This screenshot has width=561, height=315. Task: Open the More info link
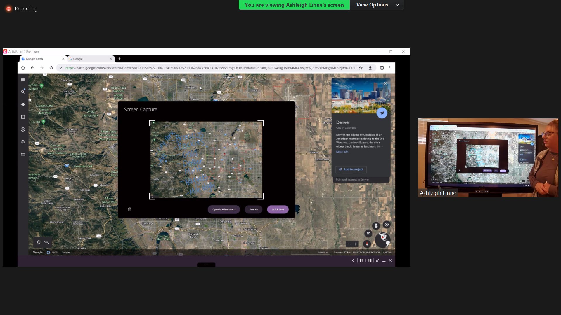coord(342,152)
